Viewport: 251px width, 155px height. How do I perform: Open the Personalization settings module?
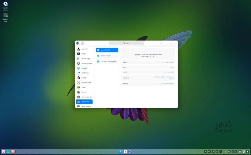[x=84, y=63]
